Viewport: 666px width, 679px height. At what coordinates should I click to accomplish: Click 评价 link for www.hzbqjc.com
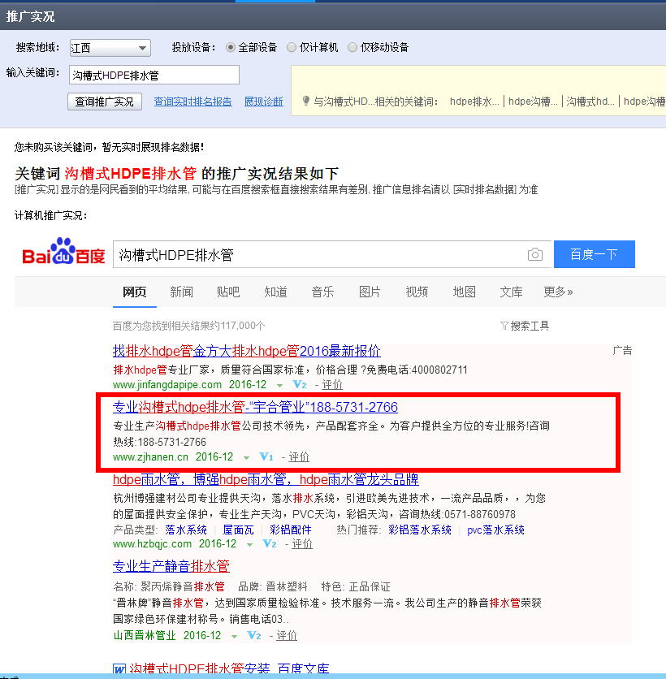tap(302, 544)
